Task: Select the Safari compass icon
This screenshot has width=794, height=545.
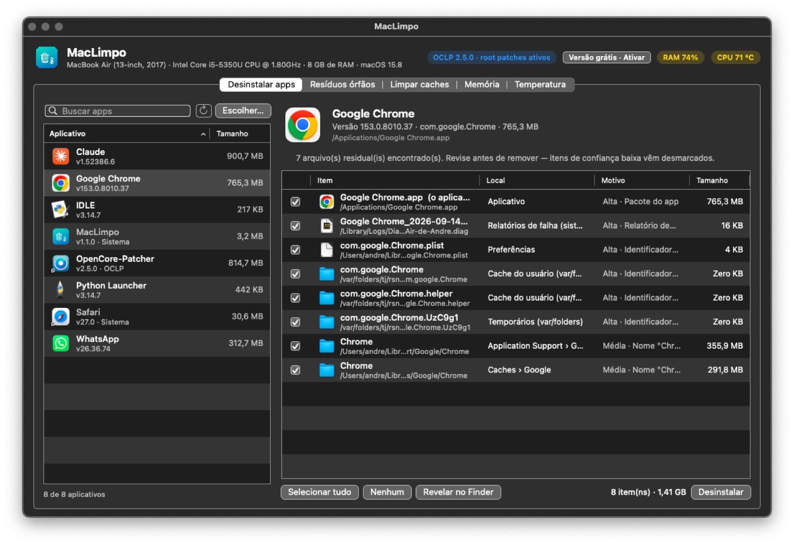Action: point(61,316)
